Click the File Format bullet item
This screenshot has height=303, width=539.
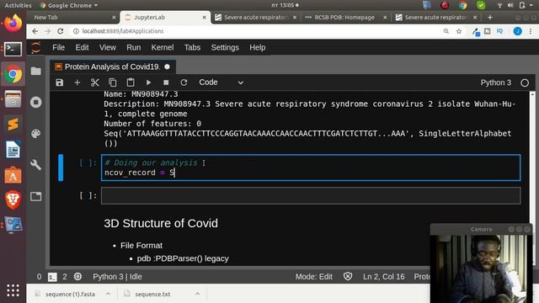[x=141, y=245]
